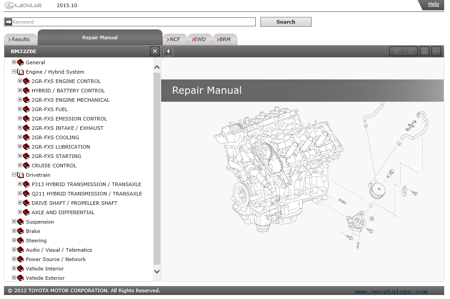The width and height of the screenshot is (450, 299).
Task: Collapse the Drivetrain tree node
Action: [x=14, y=175]
